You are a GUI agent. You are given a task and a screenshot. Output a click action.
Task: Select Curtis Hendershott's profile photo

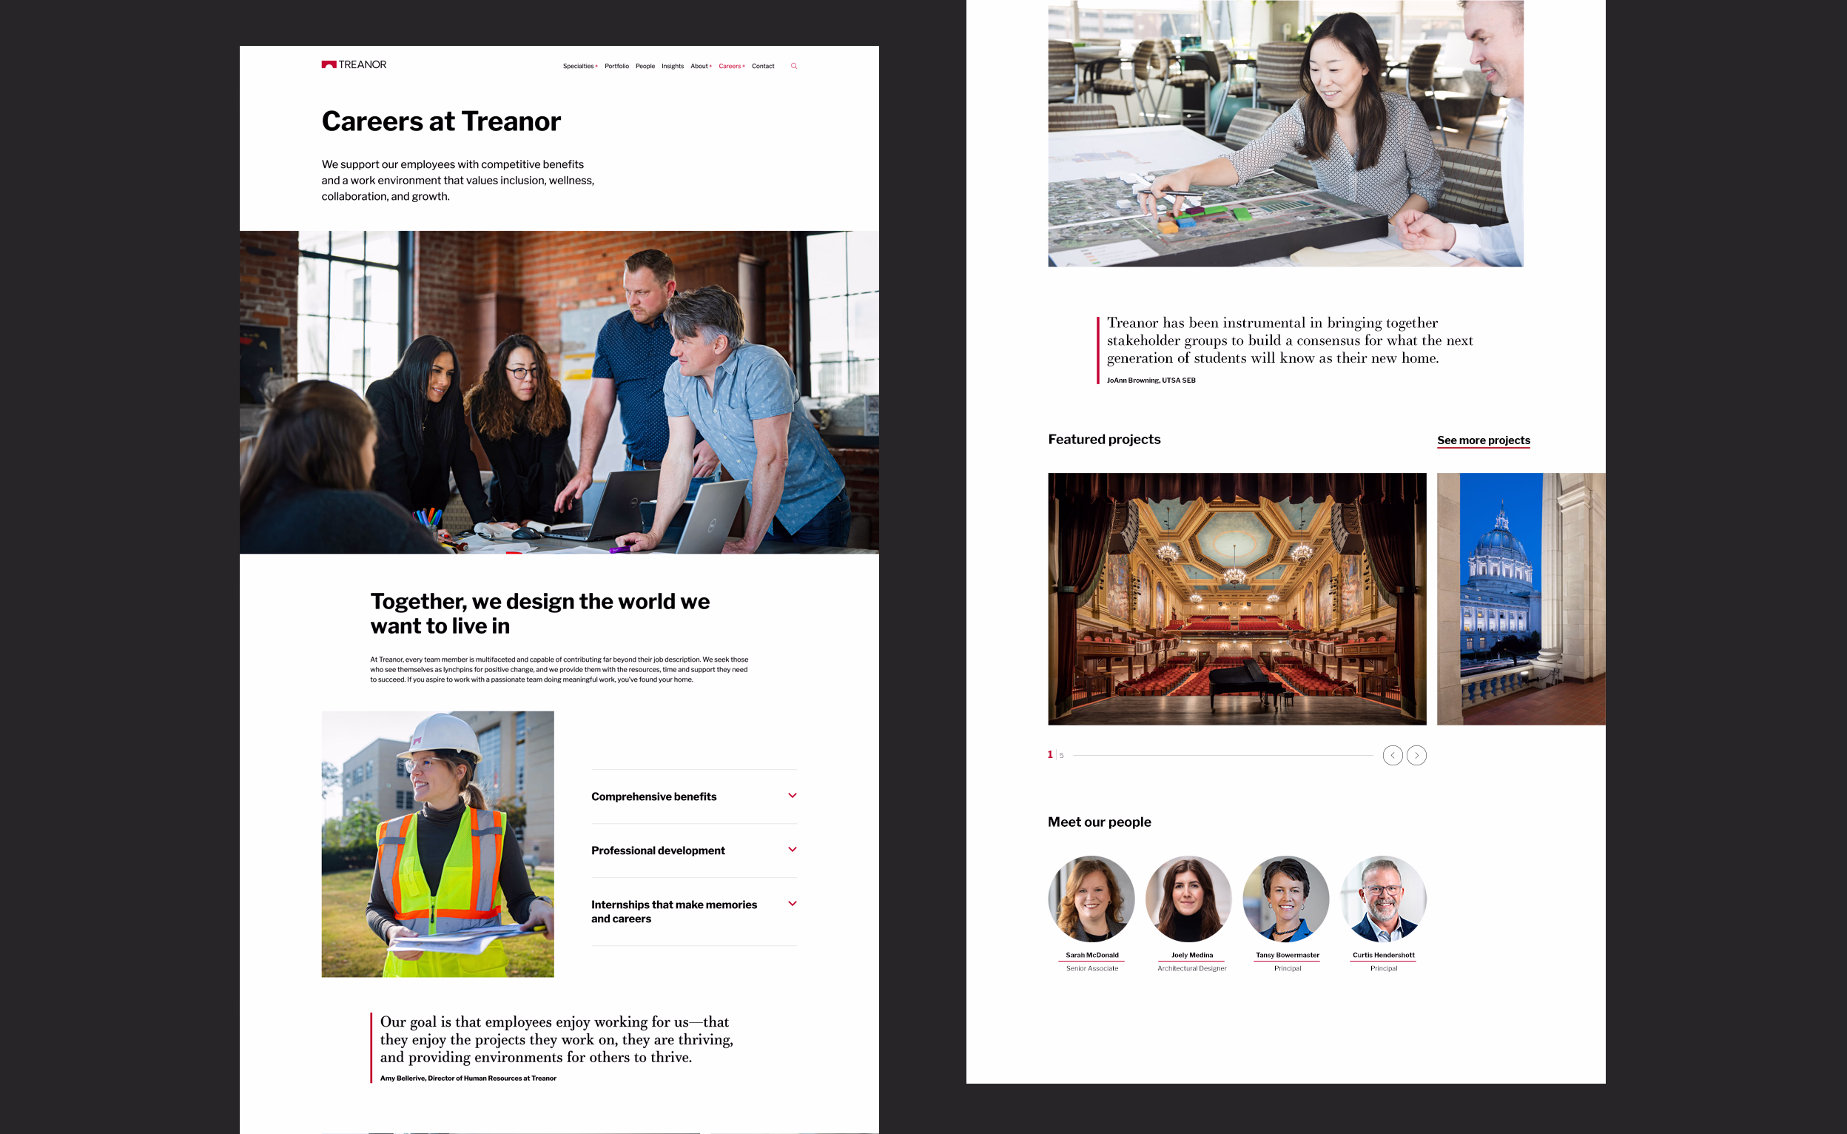pos(1383,899)
